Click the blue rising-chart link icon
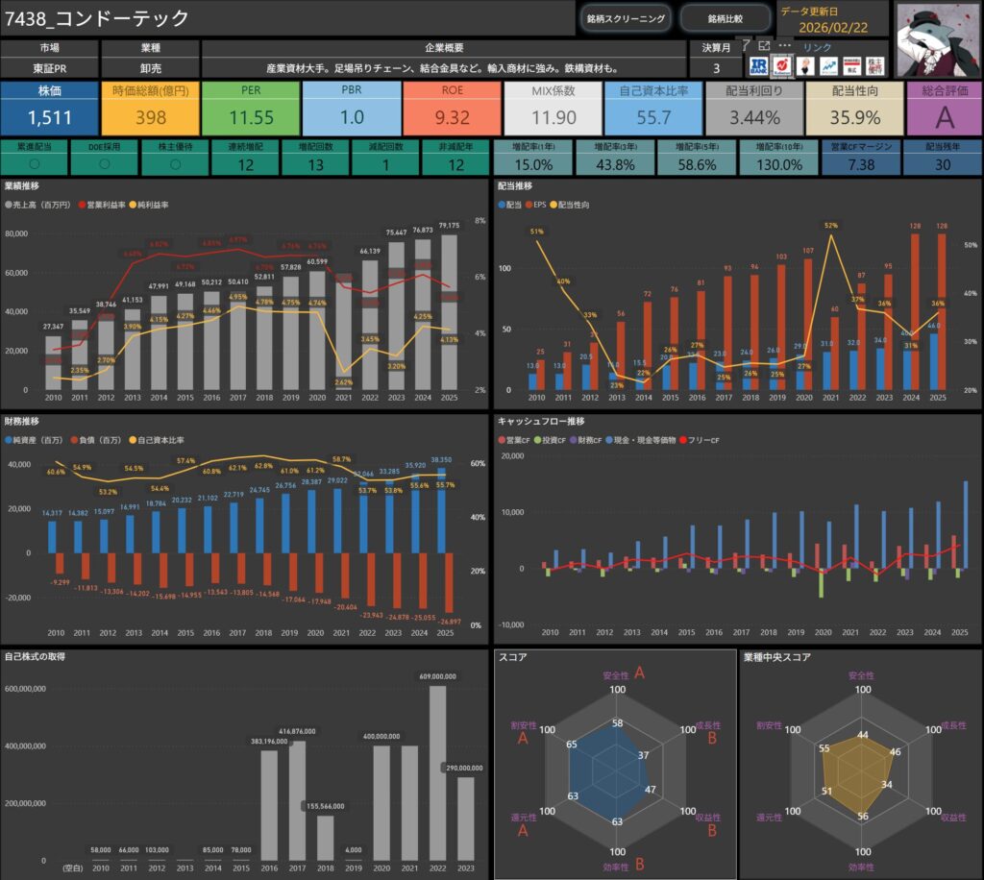The image size is (984, 880). (x=827, y=65)
